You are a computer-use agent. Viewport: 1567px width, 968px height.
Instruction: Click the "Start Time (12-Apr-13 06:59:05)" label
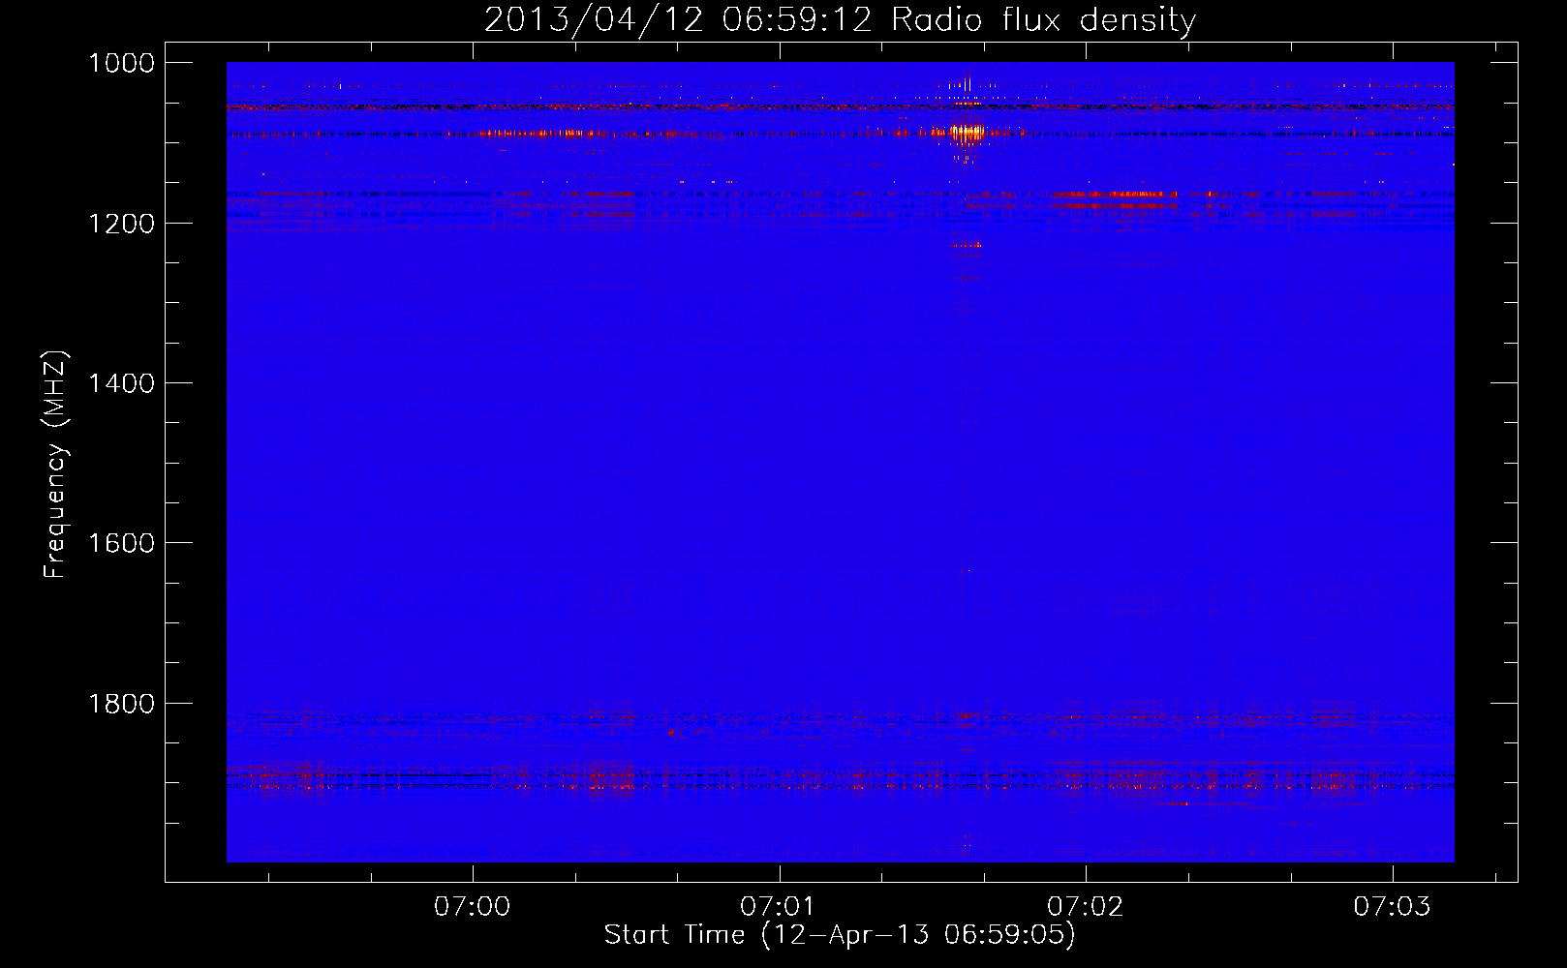coord(840,935)
